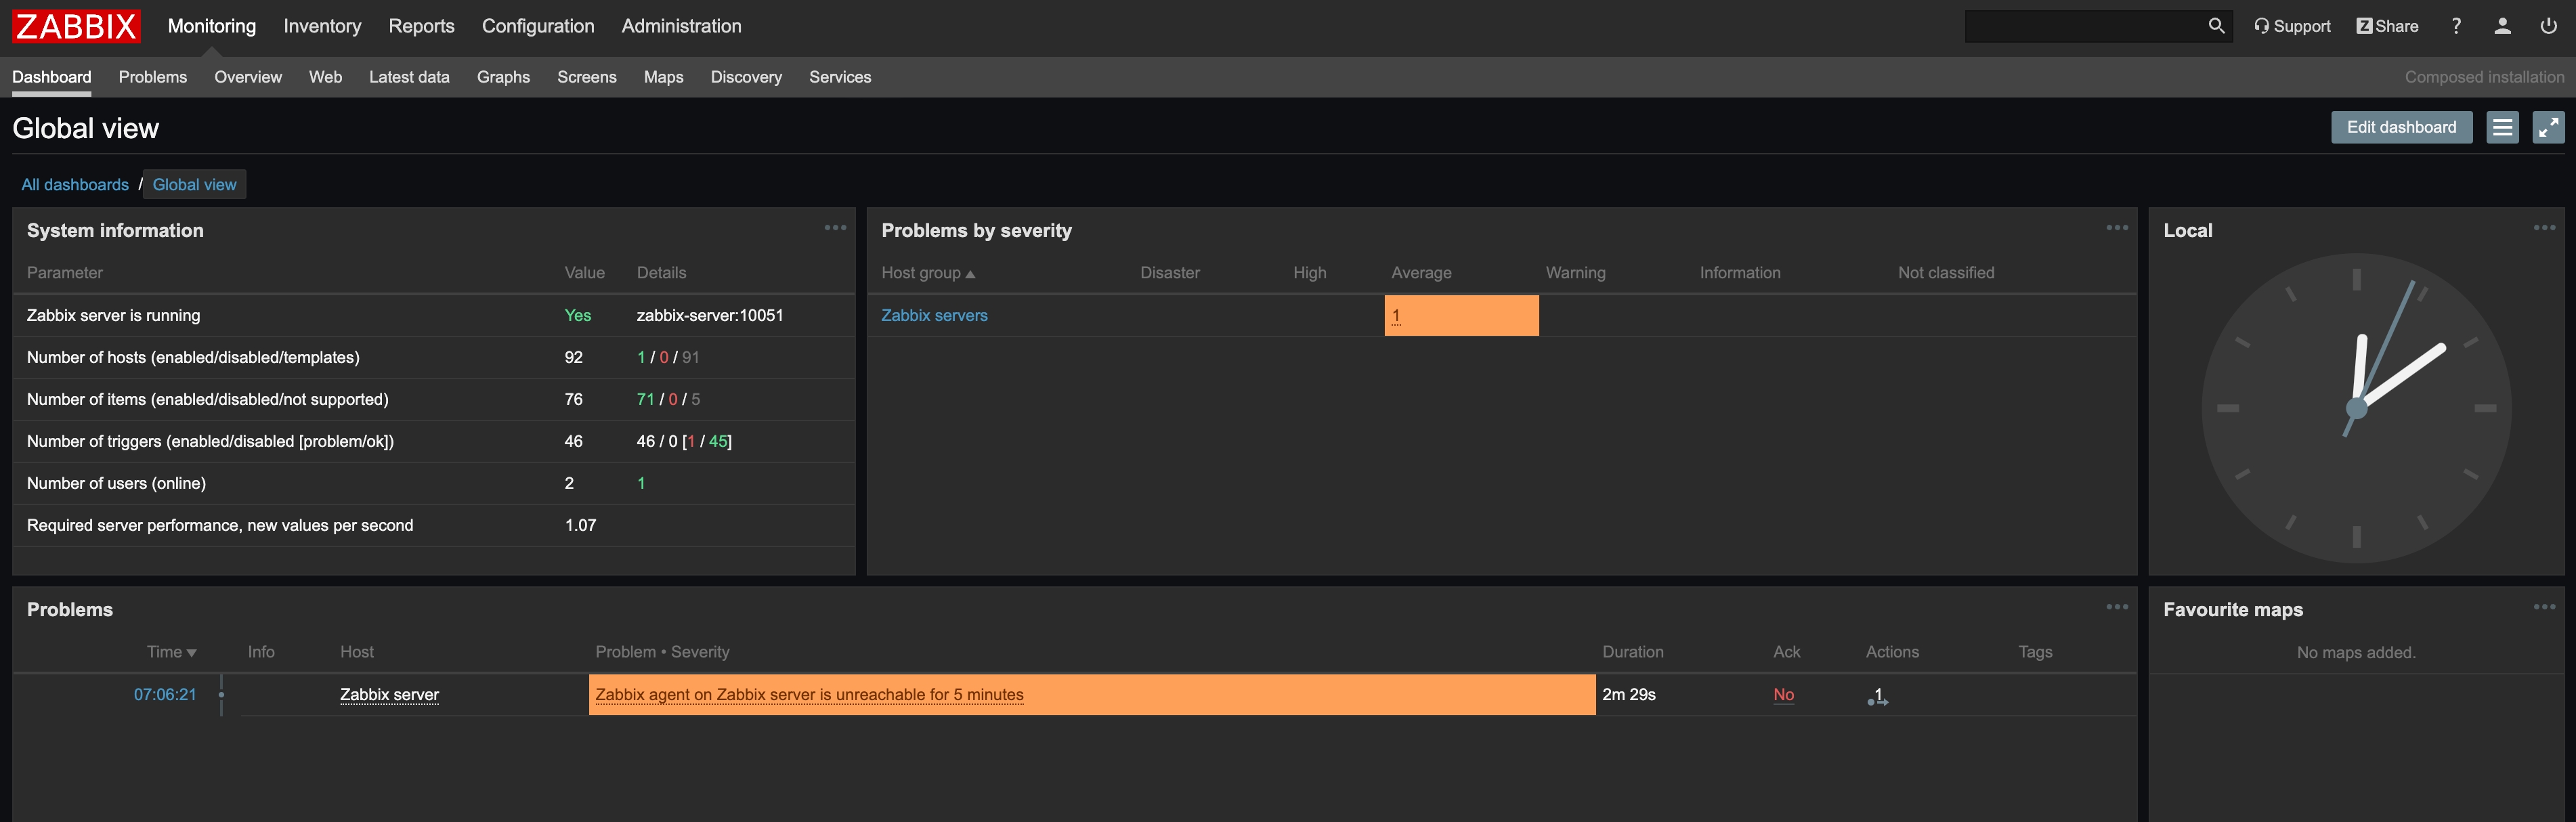This screenshot has width=2576, height=822.
Task: Open the user profile icon
Action: tap(2502, 26)
